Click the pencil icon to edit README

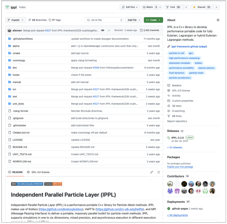[x=152, y=172]
